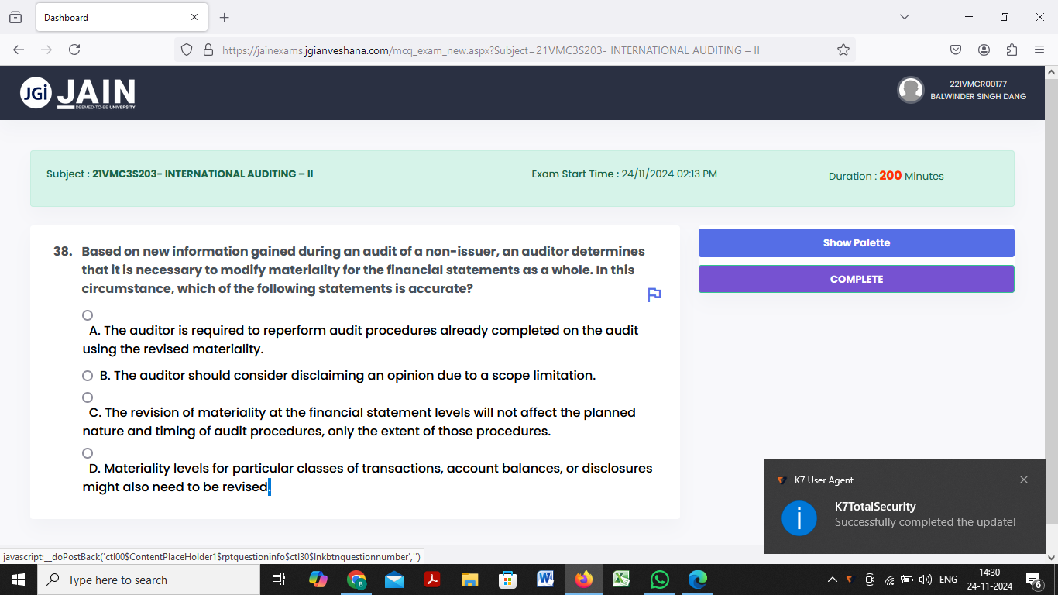Click the Windows taskbar search box
Image resolution: width=1058 pixels, height=595 pixels.
point(149,580)
